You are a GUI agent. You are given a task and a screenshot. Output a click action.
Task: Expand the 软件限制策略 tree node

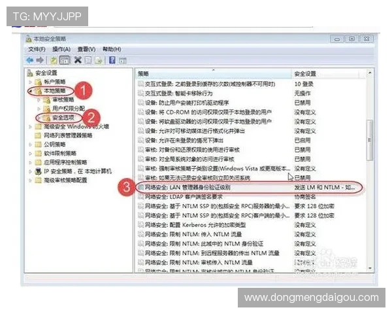[30, 153]
